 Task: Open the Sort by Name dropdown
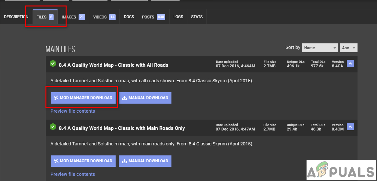click(x=320, y=48)
